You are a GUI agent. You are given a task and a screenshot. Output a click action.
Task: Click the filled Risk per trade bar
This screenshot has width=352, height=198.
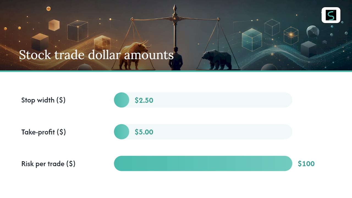click(203, 163)
